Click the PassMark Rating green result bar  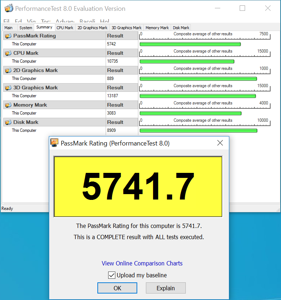tap(190, 44)
